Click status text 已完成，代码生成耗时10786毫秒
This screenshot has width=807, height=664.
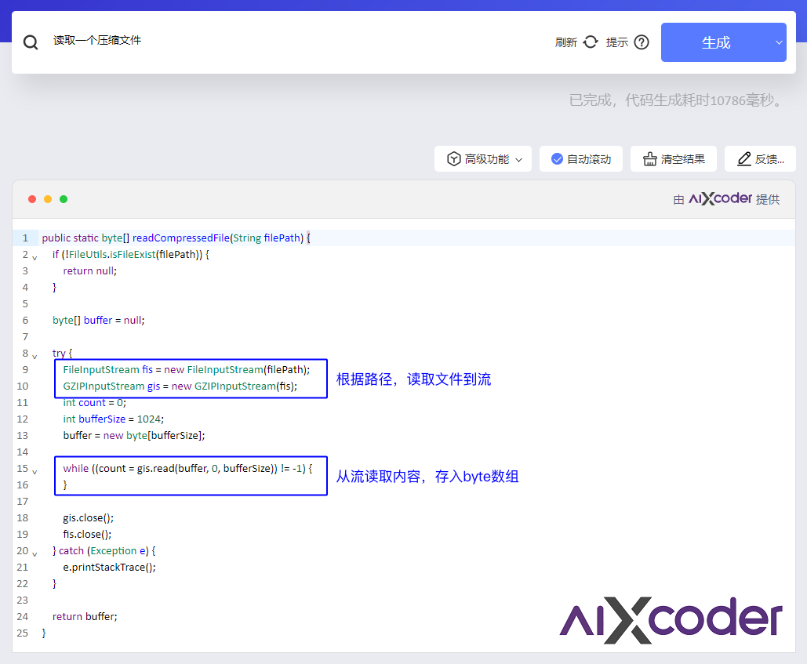pyautogui.click(x=677, y=100)
